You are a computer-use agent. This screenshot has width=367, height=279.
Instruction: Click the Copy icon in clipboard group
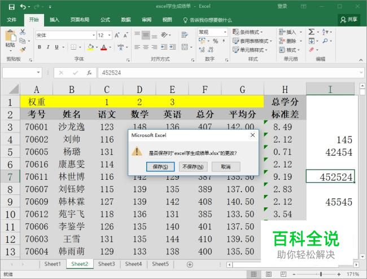(23, 41)
